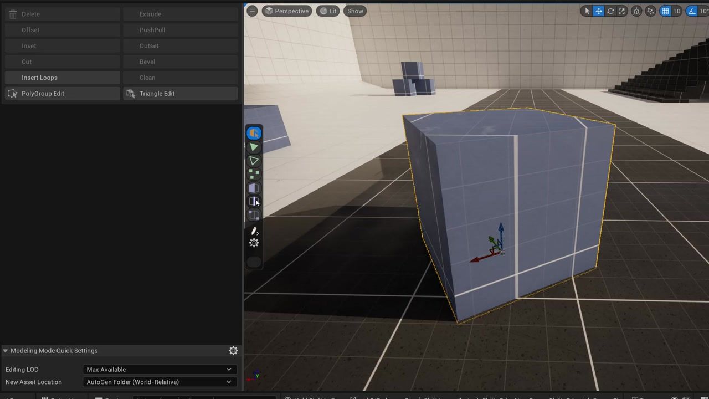Activate the Rotate gizmo tool
Image resolution: width=709 pixels, height=399 pixels.
[x=610, y=11]
